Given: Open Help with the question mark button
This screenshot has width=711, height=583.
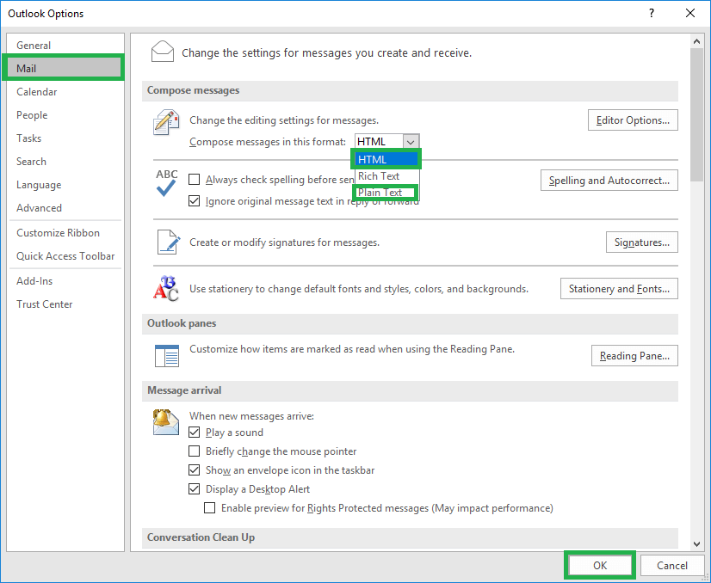Looking at the screenshot, I should coord(652,13).
